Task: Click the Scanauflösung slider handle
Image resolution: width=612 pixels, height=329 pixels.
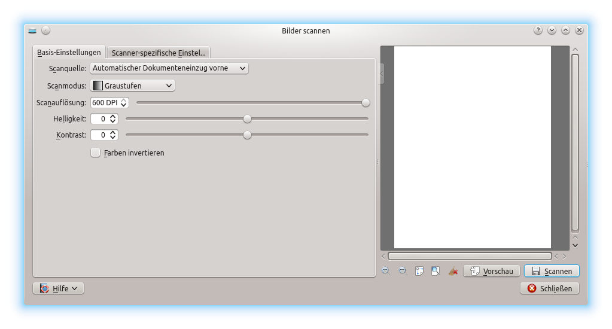Action: 366,103
